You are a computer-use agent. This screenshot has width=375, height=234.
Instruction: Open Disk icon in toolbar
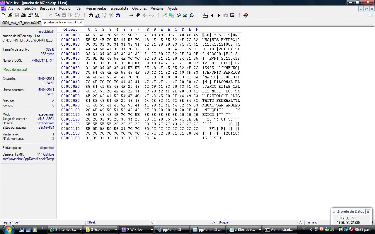tap(165, 15)
